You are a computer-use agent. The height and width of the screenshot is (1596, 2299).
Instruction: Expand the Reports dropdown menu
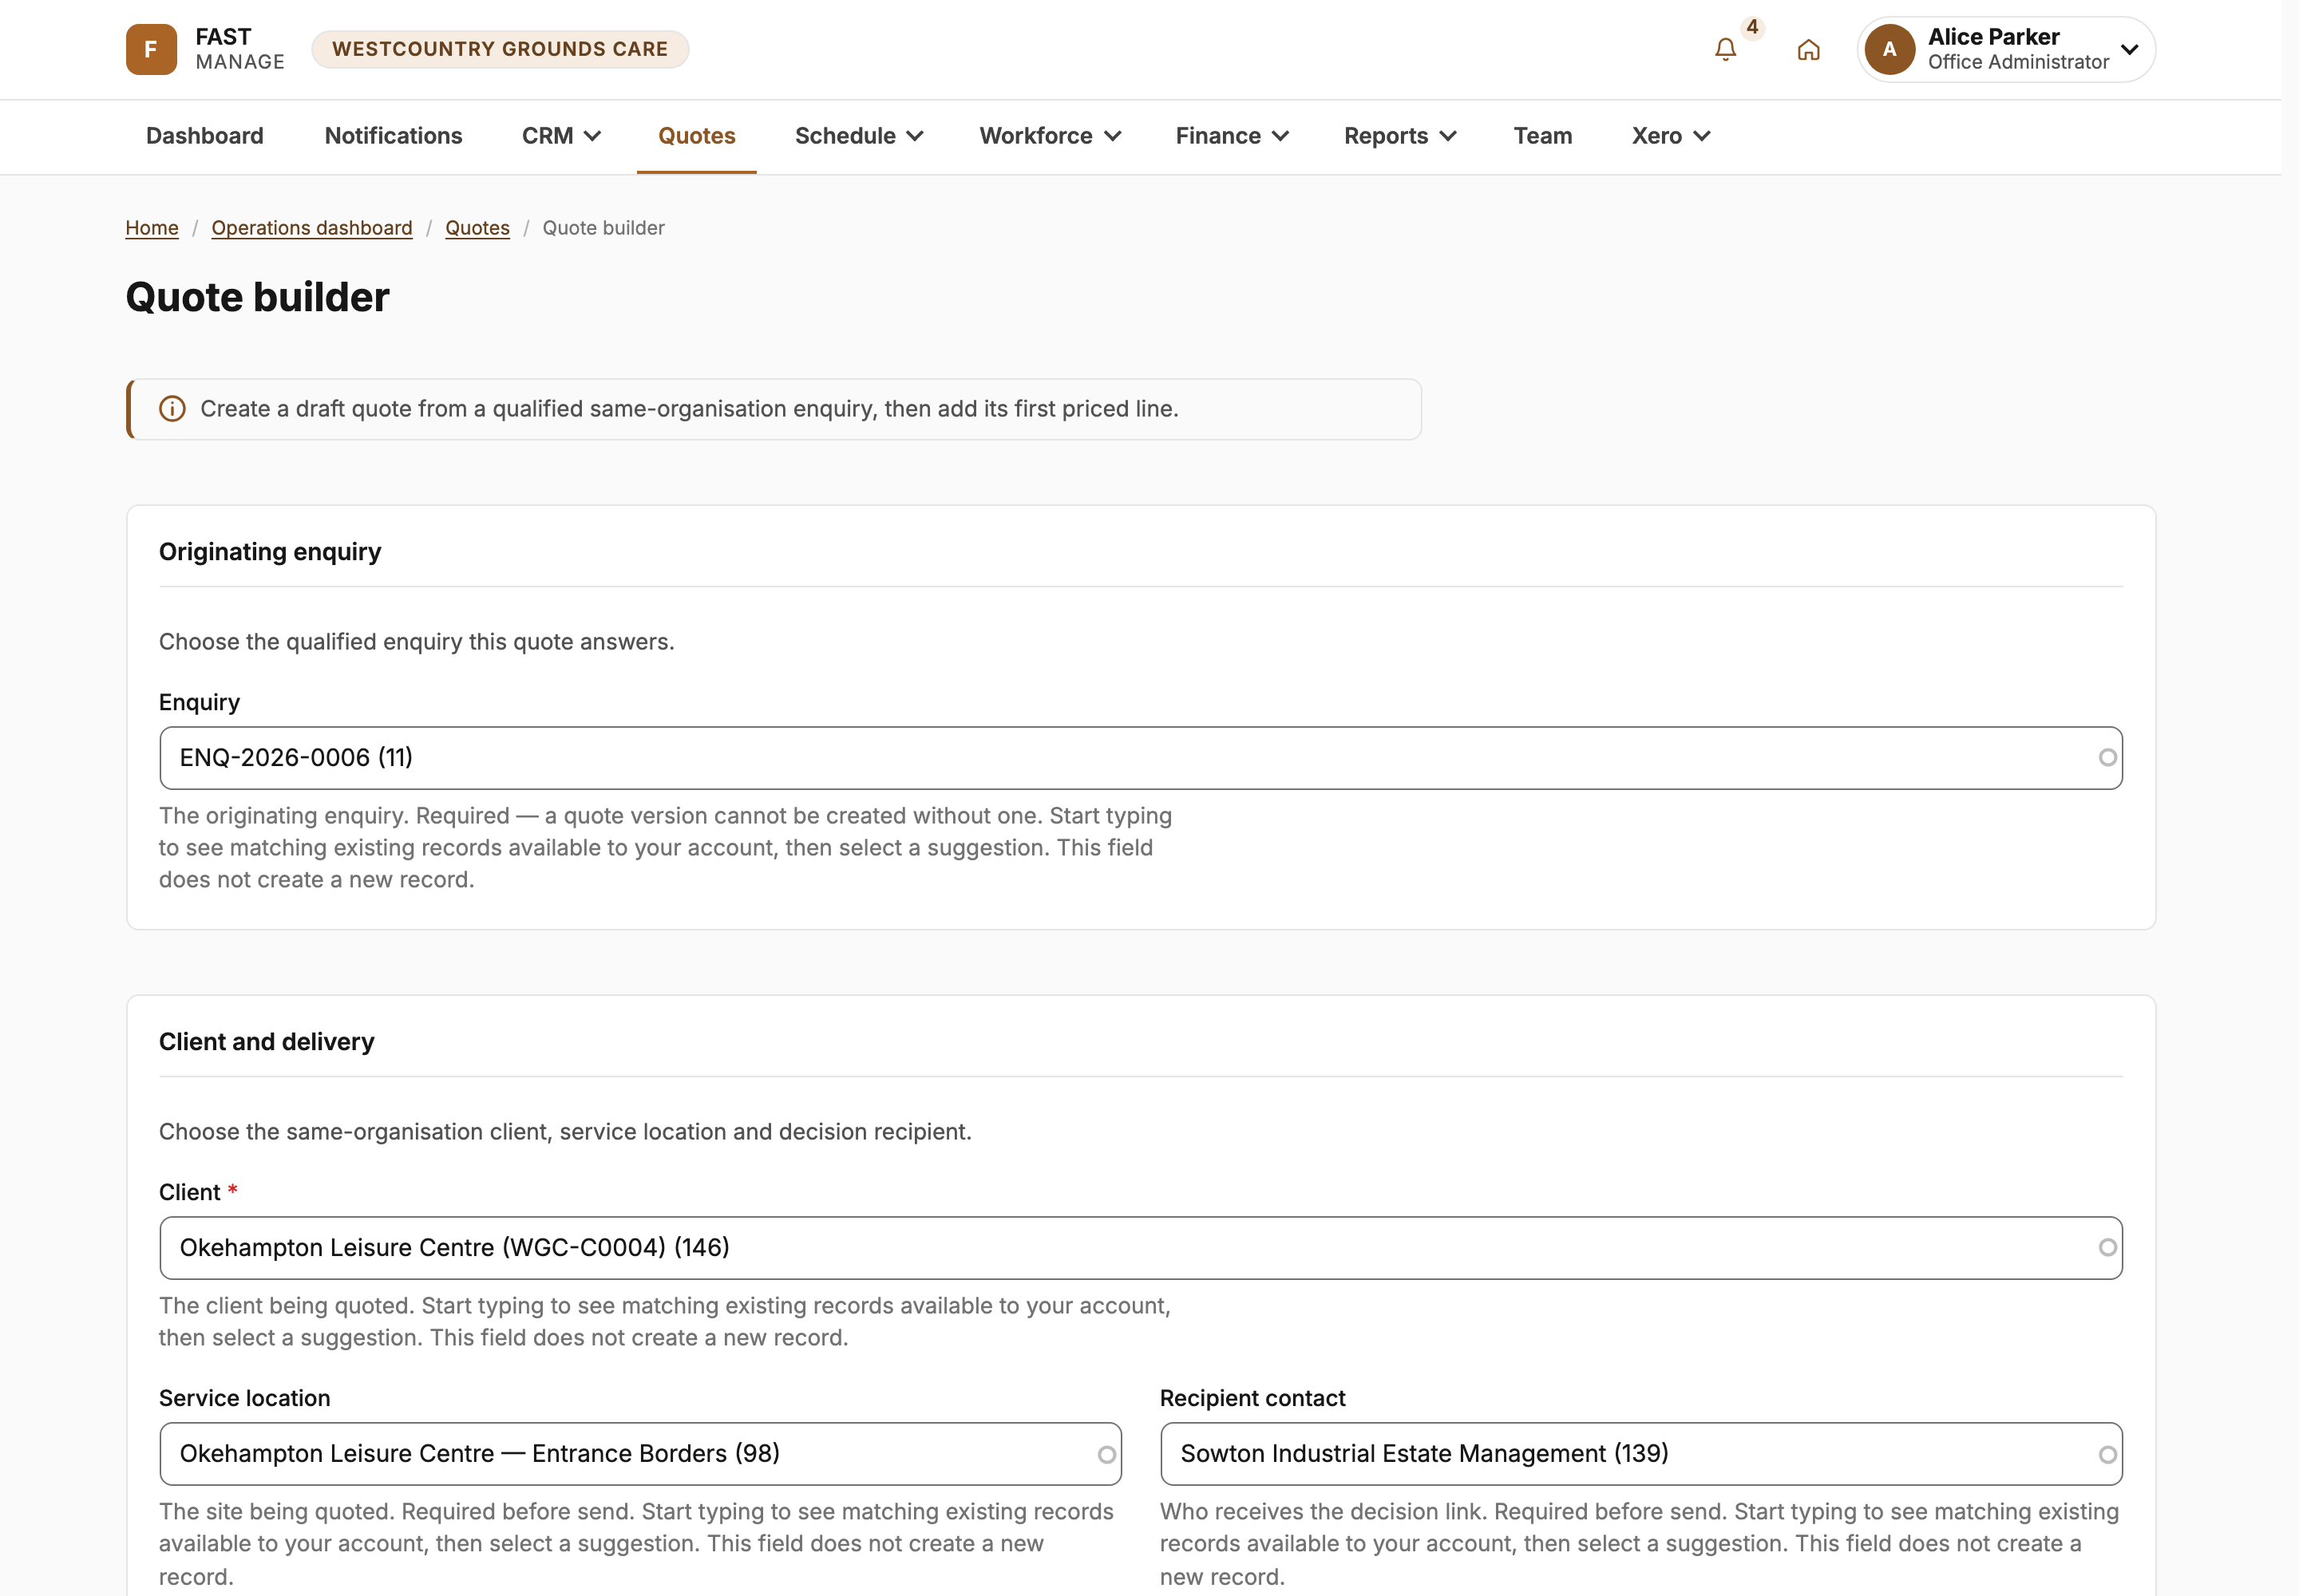pyautogui.click(x=1399, y=136)
